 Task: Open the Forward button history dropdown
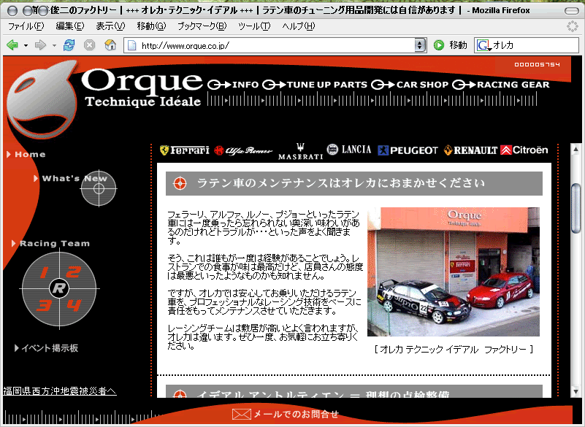click(54, 45)
